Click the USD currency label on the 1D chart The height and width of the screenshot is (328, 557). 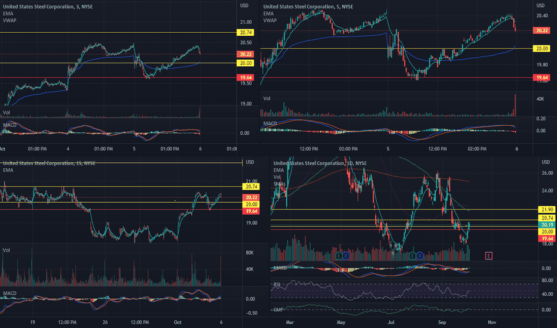point(546,162)
